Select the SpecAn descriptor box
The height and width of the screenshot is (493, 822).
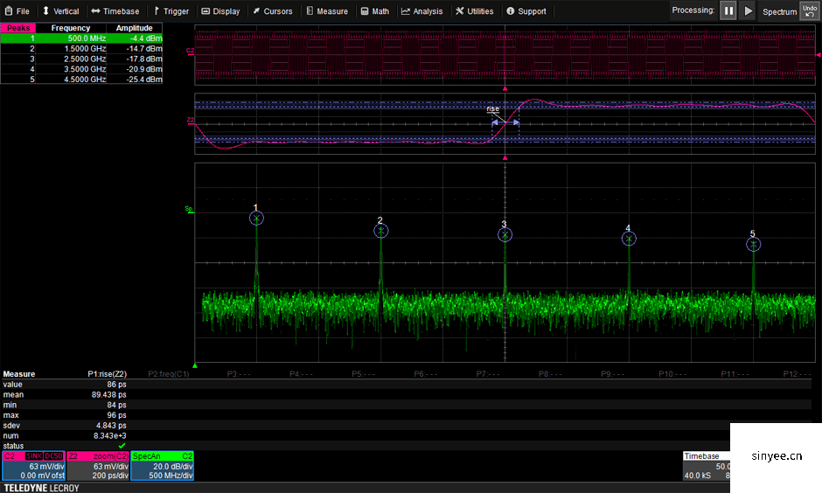163,466
